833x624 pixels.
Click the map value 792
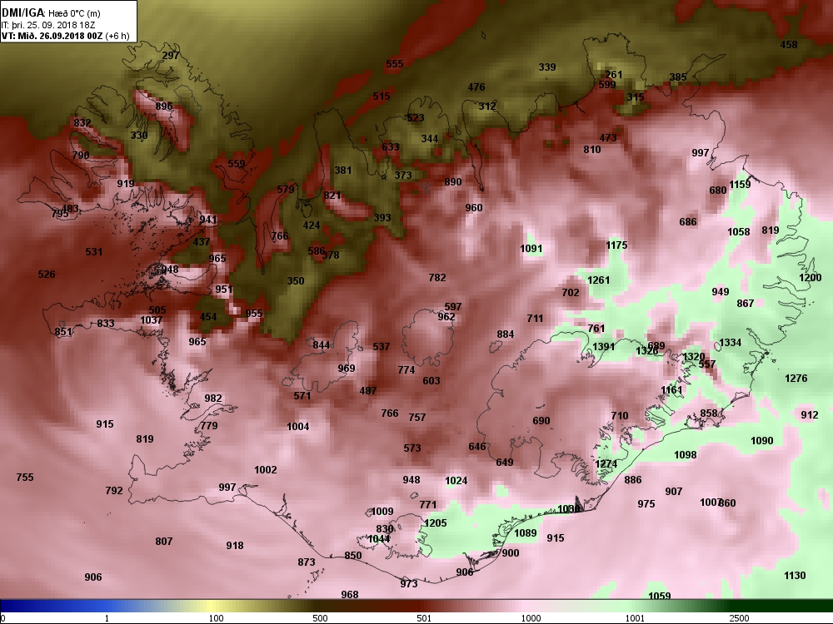pos(114,491)
